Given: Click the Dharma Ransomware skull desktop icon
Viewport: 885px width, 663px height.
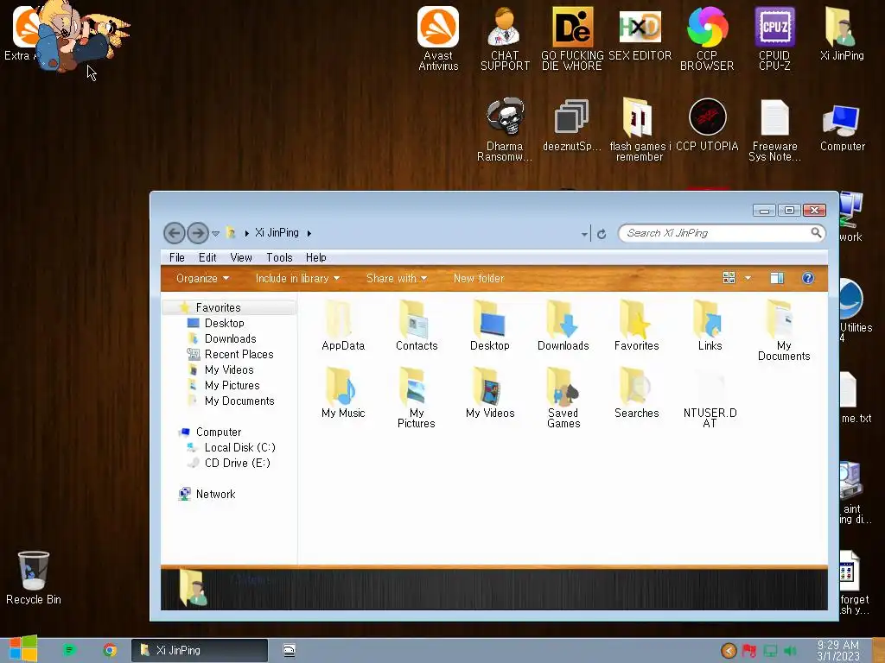Looking at the screenshot, I should coord(505,129).
